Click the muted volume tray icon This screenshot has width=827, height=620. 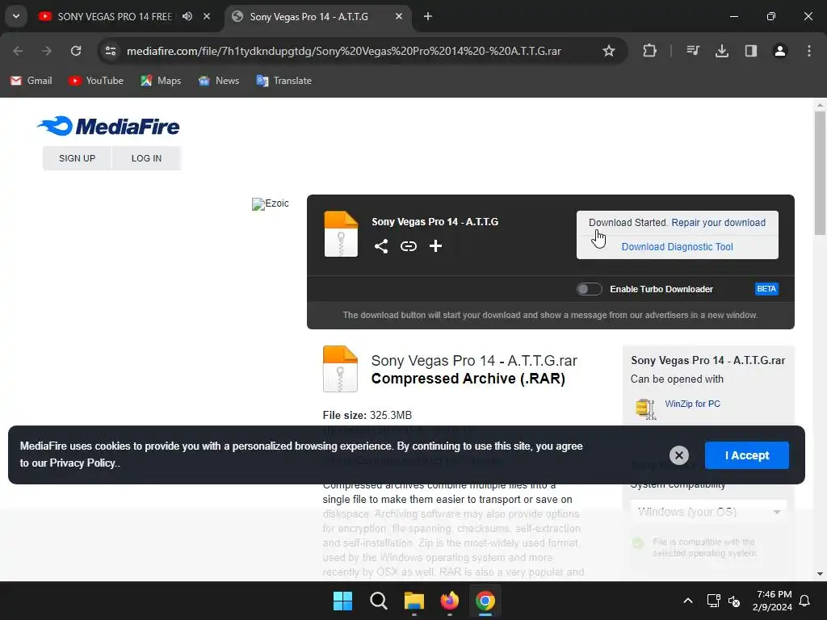[x=734, y=601]
